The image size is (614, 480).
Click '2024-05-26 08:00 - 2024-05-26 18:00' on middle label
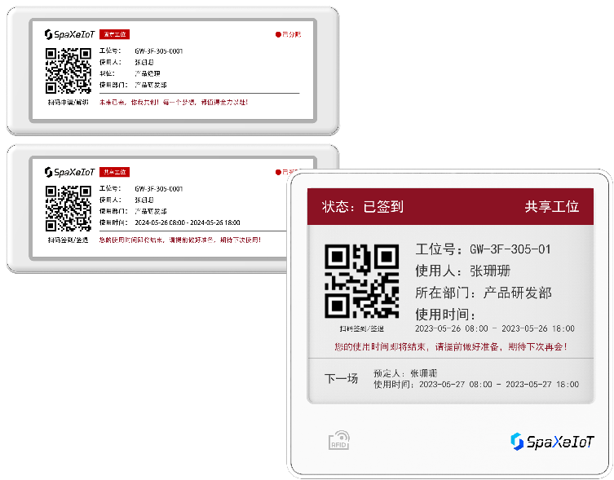click(188, 222)
